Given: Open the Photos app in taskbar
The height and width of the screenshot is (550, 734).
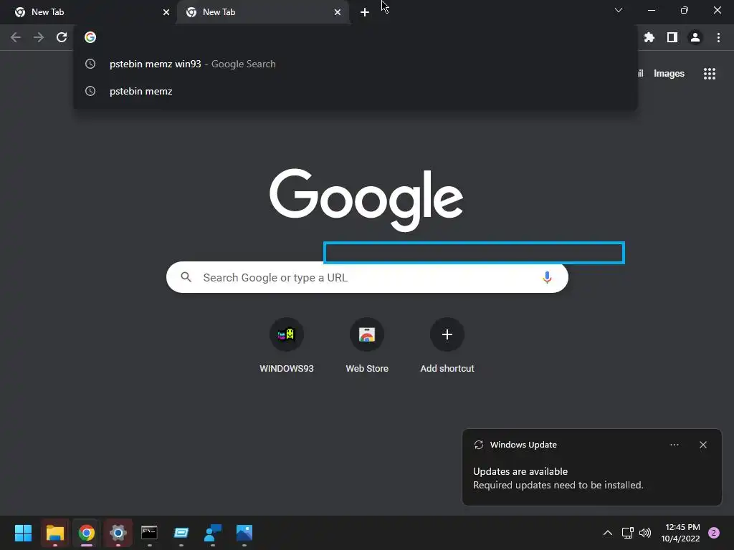Looking at the screenshot, I should (244, 533).
